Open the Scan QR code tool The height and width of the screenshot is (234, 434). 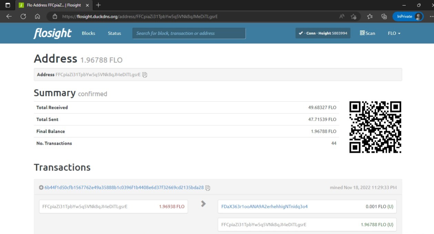click(x=368, y=33)
